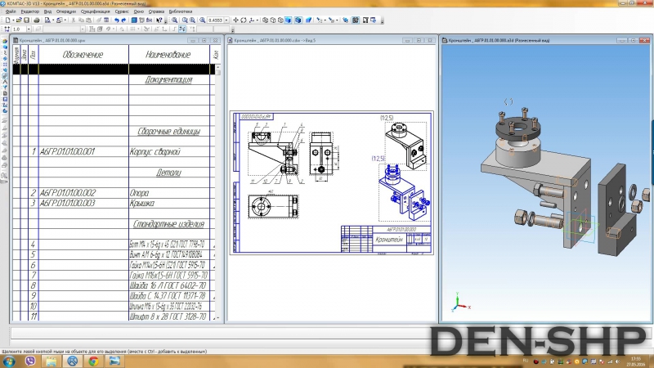Click the specification window vertical scrollbar
The image size is (654, 368).
click(x=219, y=188)
